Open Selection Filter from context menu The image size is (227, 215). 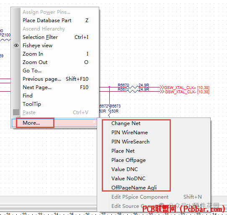55,37
